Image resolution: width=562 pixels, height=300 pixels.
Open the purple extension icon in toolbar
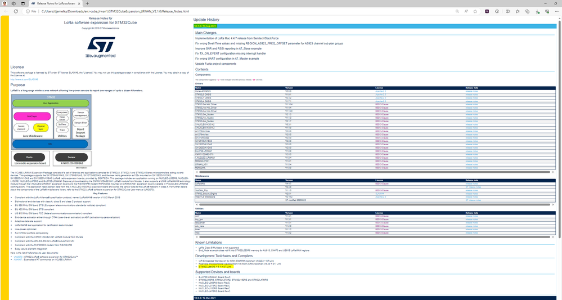point(487,11)
